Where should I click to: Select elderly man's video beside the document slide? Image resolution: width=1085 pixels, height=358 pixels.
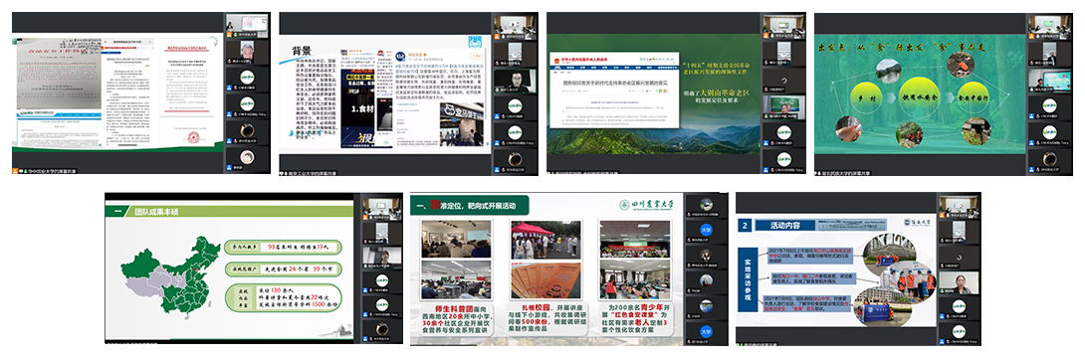pyautogui.click(x=248, y=52)
